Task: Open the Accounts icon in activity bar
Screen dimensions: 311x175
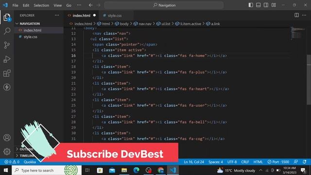Action: tap(7, 138)
